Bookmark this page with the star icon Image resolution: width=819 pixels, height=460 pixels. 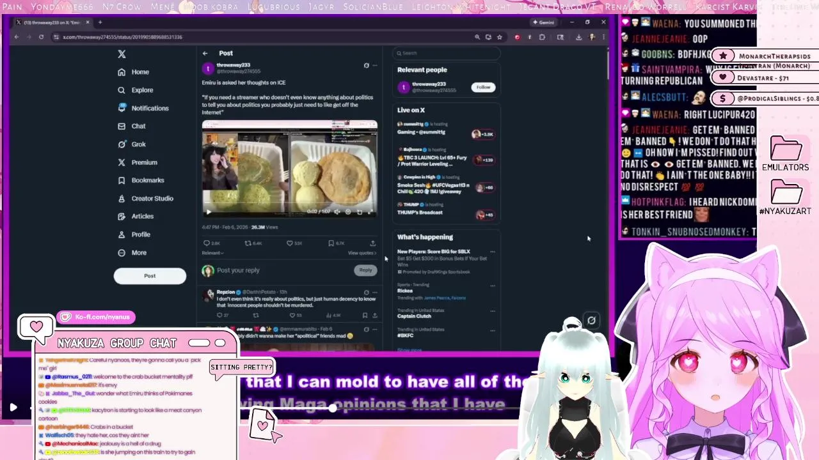click(x=500, y=37)
